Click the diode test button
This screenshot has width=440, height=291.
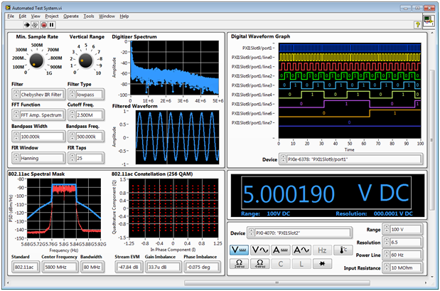(323, 264)
